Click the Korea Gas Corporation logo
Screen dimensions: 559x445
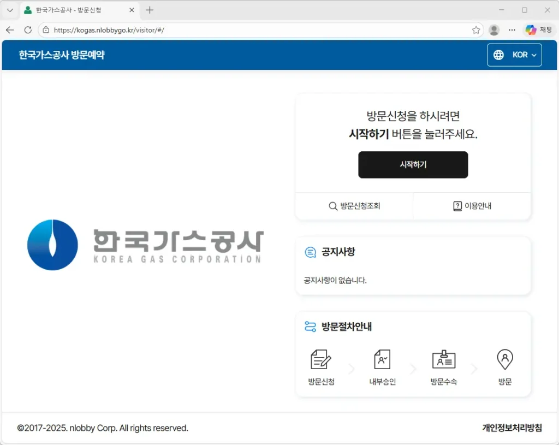pyautogui.click(x=145, y=245)
